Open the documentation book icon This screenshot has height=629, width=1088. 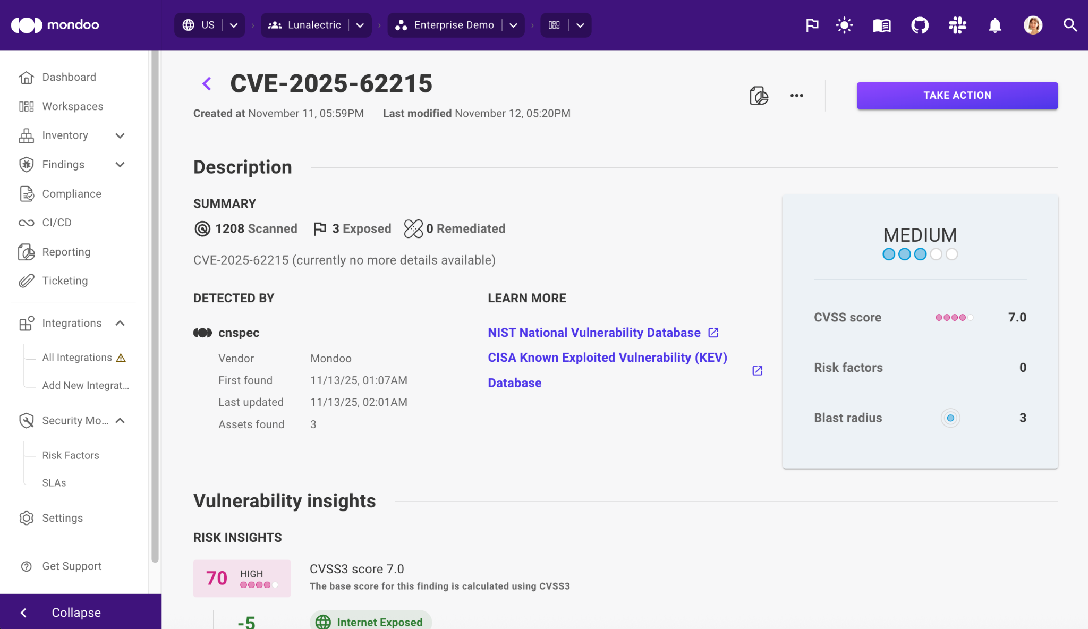click(x=882, y=25)
